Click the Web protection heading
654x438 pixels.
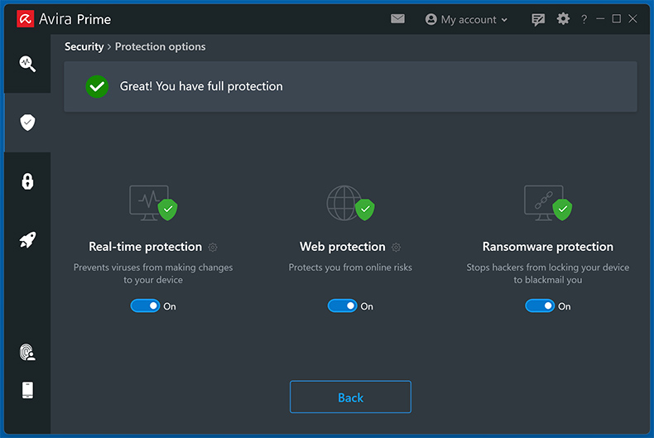(x=343, y=247)
